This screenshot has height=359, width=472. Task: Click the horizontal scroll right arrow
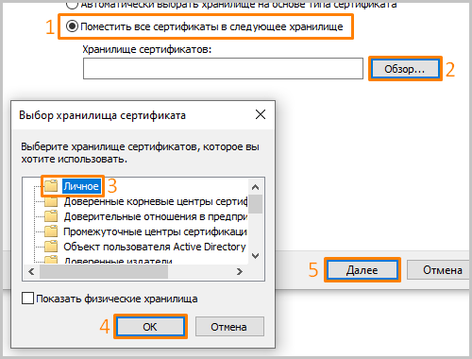point(240,271)
